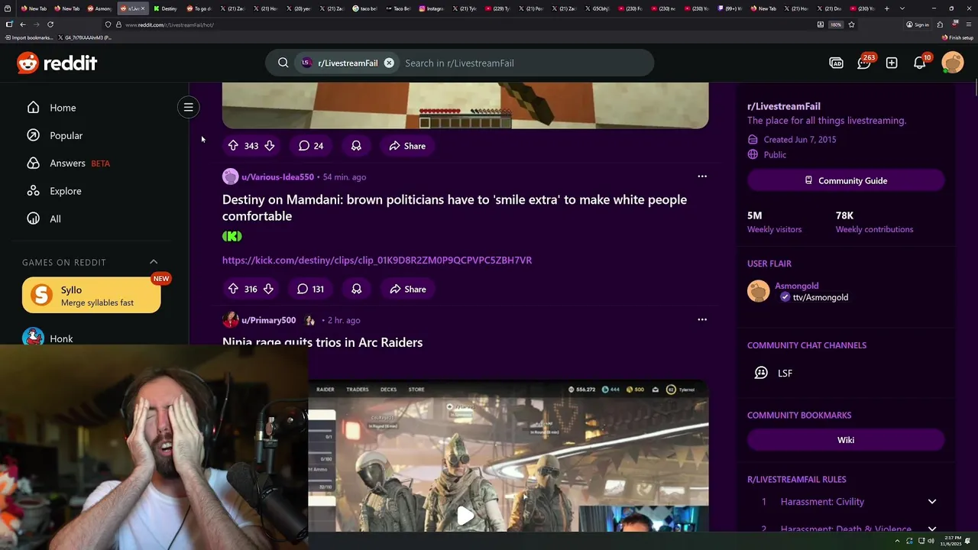This screenshot has width=978, height=550.
Task: Open Popular in the sidebar
Action: 66,135
